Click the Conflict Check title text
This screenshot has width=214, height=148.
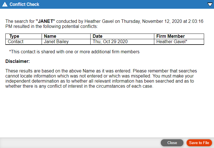pos(24,4)
